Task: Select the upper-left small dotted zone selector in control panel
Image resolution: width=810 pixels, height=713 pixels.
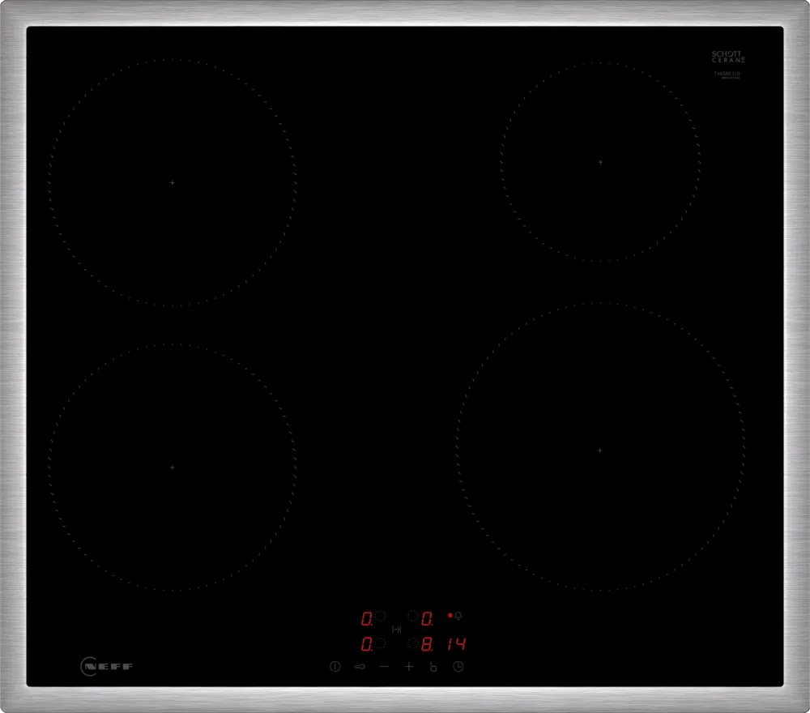Action: (380, 617)
